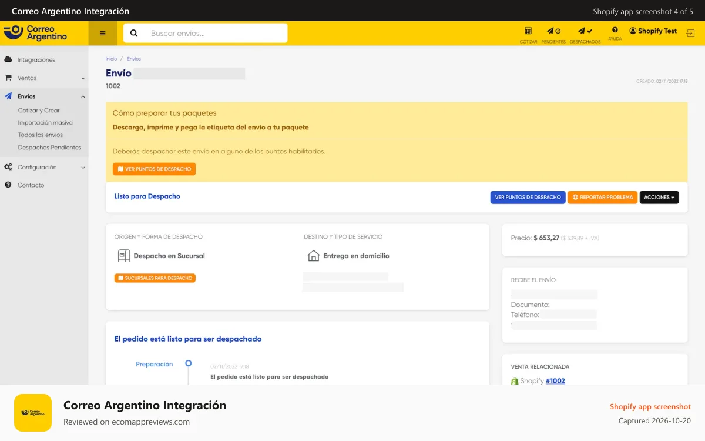Click the VENTA RELACIONADA heading

pyautogui.click(x=540, y=367)
